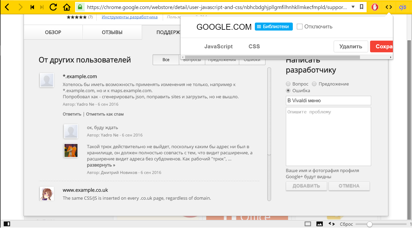Open the address bar dropdown arrow
The width and height of the screenshot is (412, 239).
click(x=353, y=7)
